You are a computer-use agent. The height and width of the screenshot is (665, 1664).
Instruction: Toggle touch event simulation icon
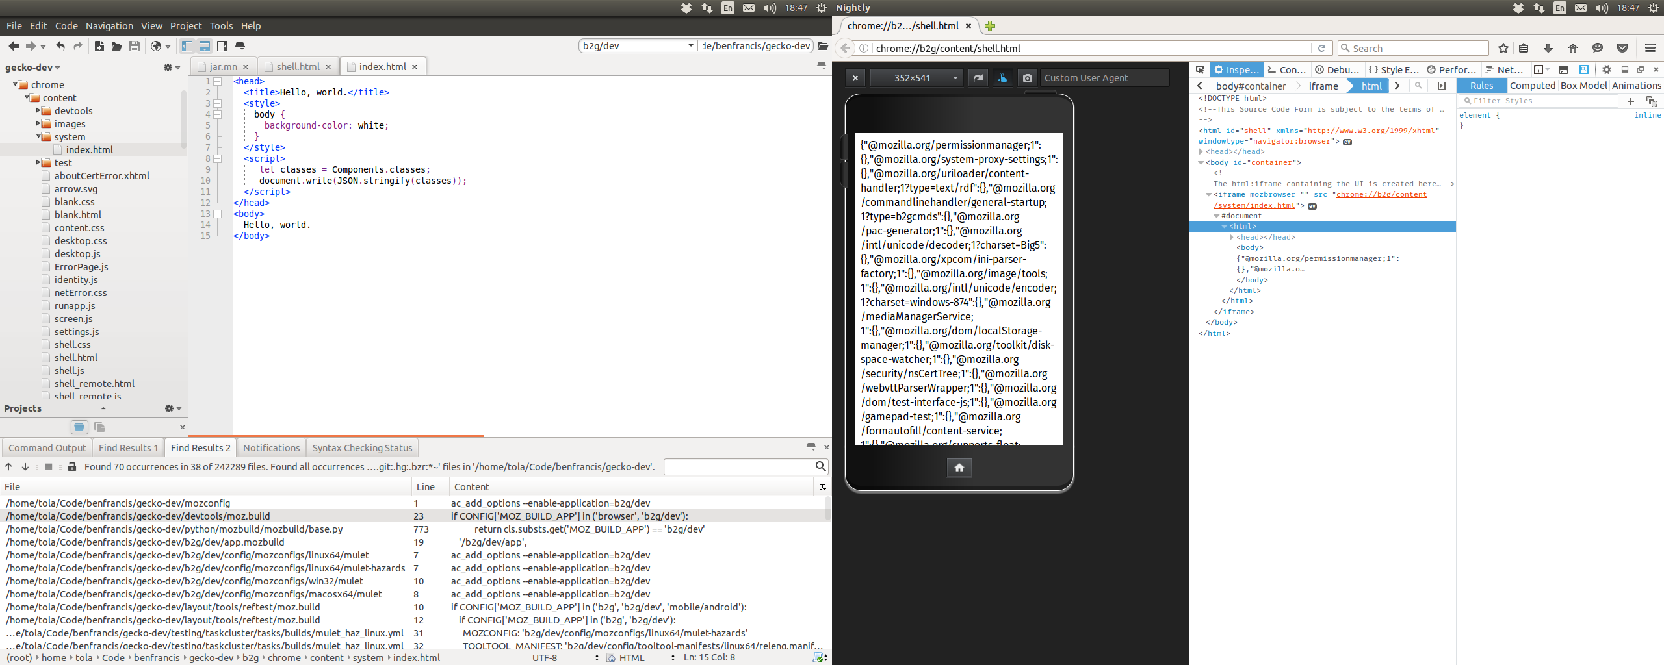[1002, 78]
